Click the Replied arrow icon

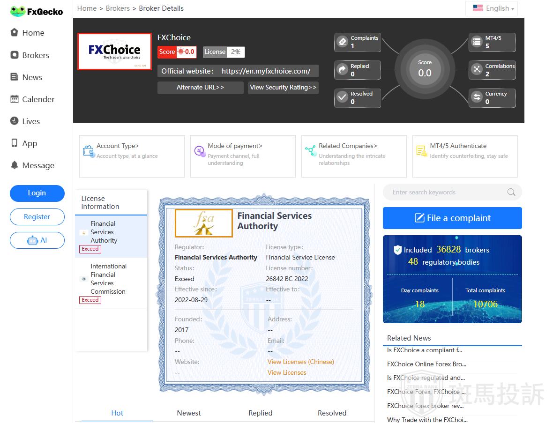pyautogui.click(x=343, y=70)
